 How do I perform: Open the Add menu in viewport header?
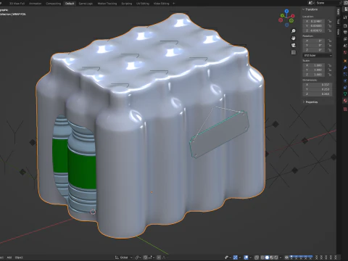tap(9, 257)
